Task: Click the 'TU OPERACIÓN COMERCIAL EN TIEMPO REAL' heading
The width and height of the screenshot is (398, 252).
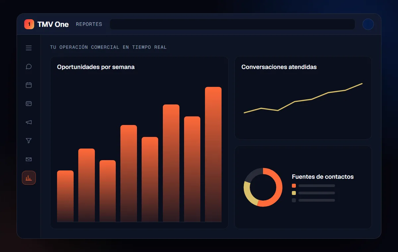Action: (x=108, y=47)
